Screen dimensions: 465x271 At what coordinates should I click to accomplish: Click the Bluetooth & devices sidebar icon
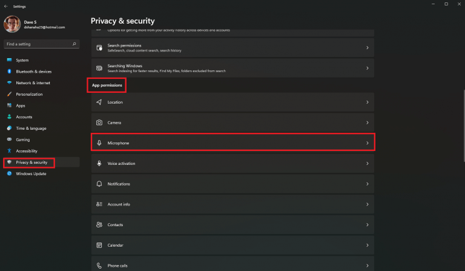tap(9, 72)
